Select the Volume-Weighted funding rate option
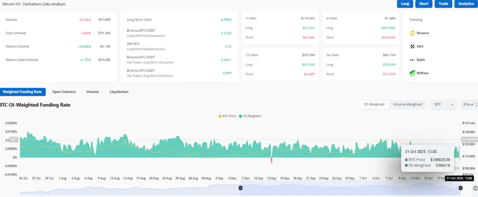Screen dimensions: 478x197 [407, 105]
